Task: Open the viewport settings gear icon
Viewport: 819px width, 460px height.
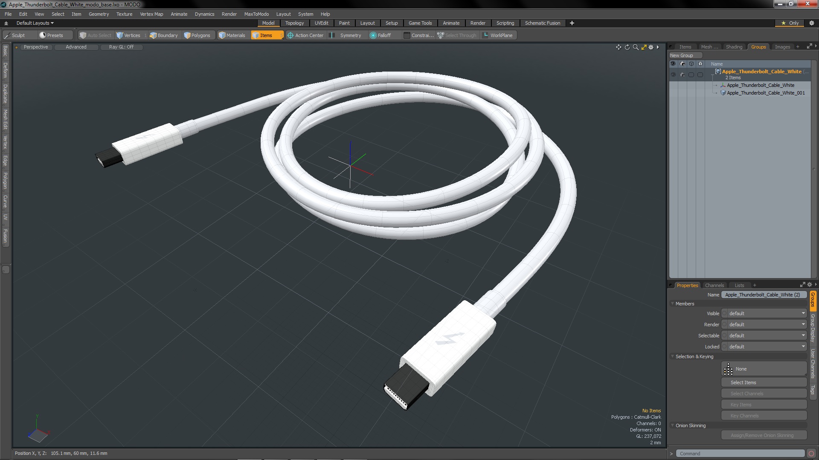Action: click(x=651, y=47)
